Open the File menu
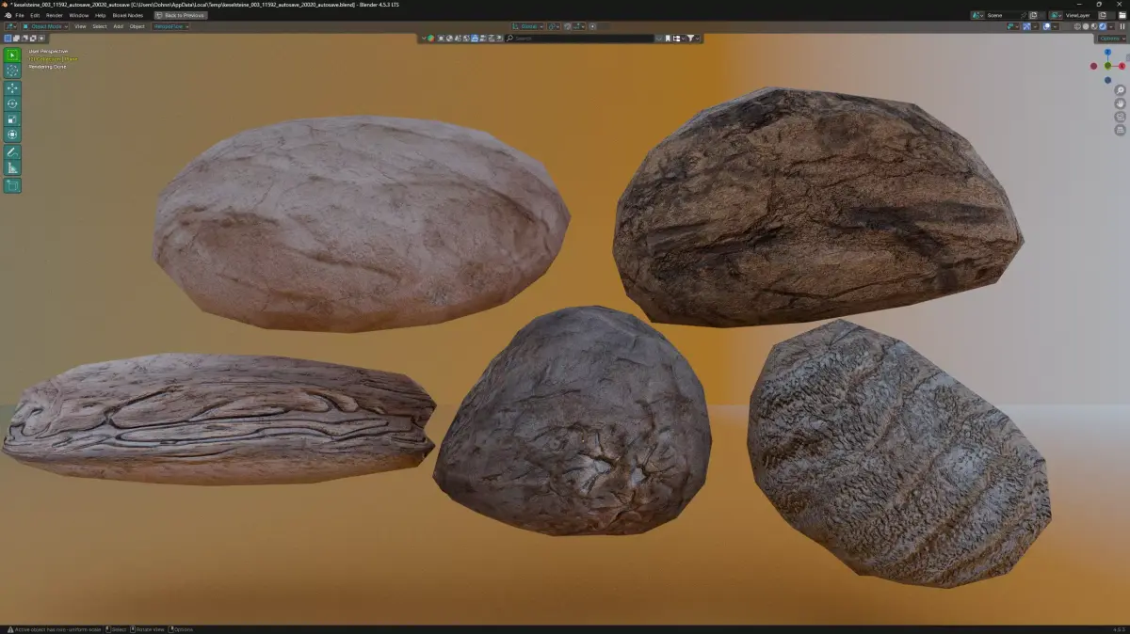Viewport: 1130px width, 634px height. pyautogui.click(x=20, y=15)
